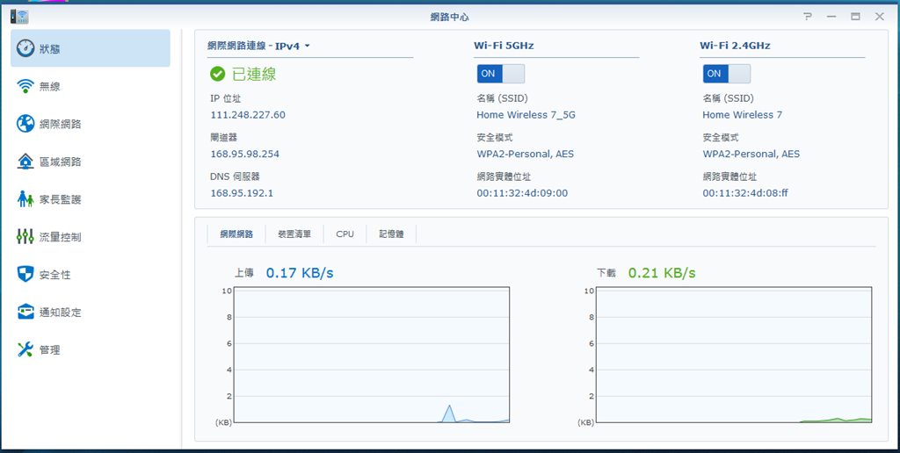Select the 安全性 shield icon
Image resolution: width=900 pixels, height=453 pixels.
click(x=26, y=275)
